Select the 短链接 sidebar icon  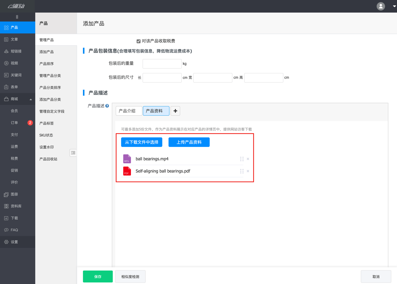tap(14, 51)
